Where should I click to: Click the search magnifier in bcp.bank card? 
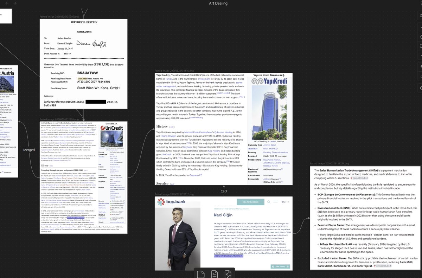click(x=269, y=202)
